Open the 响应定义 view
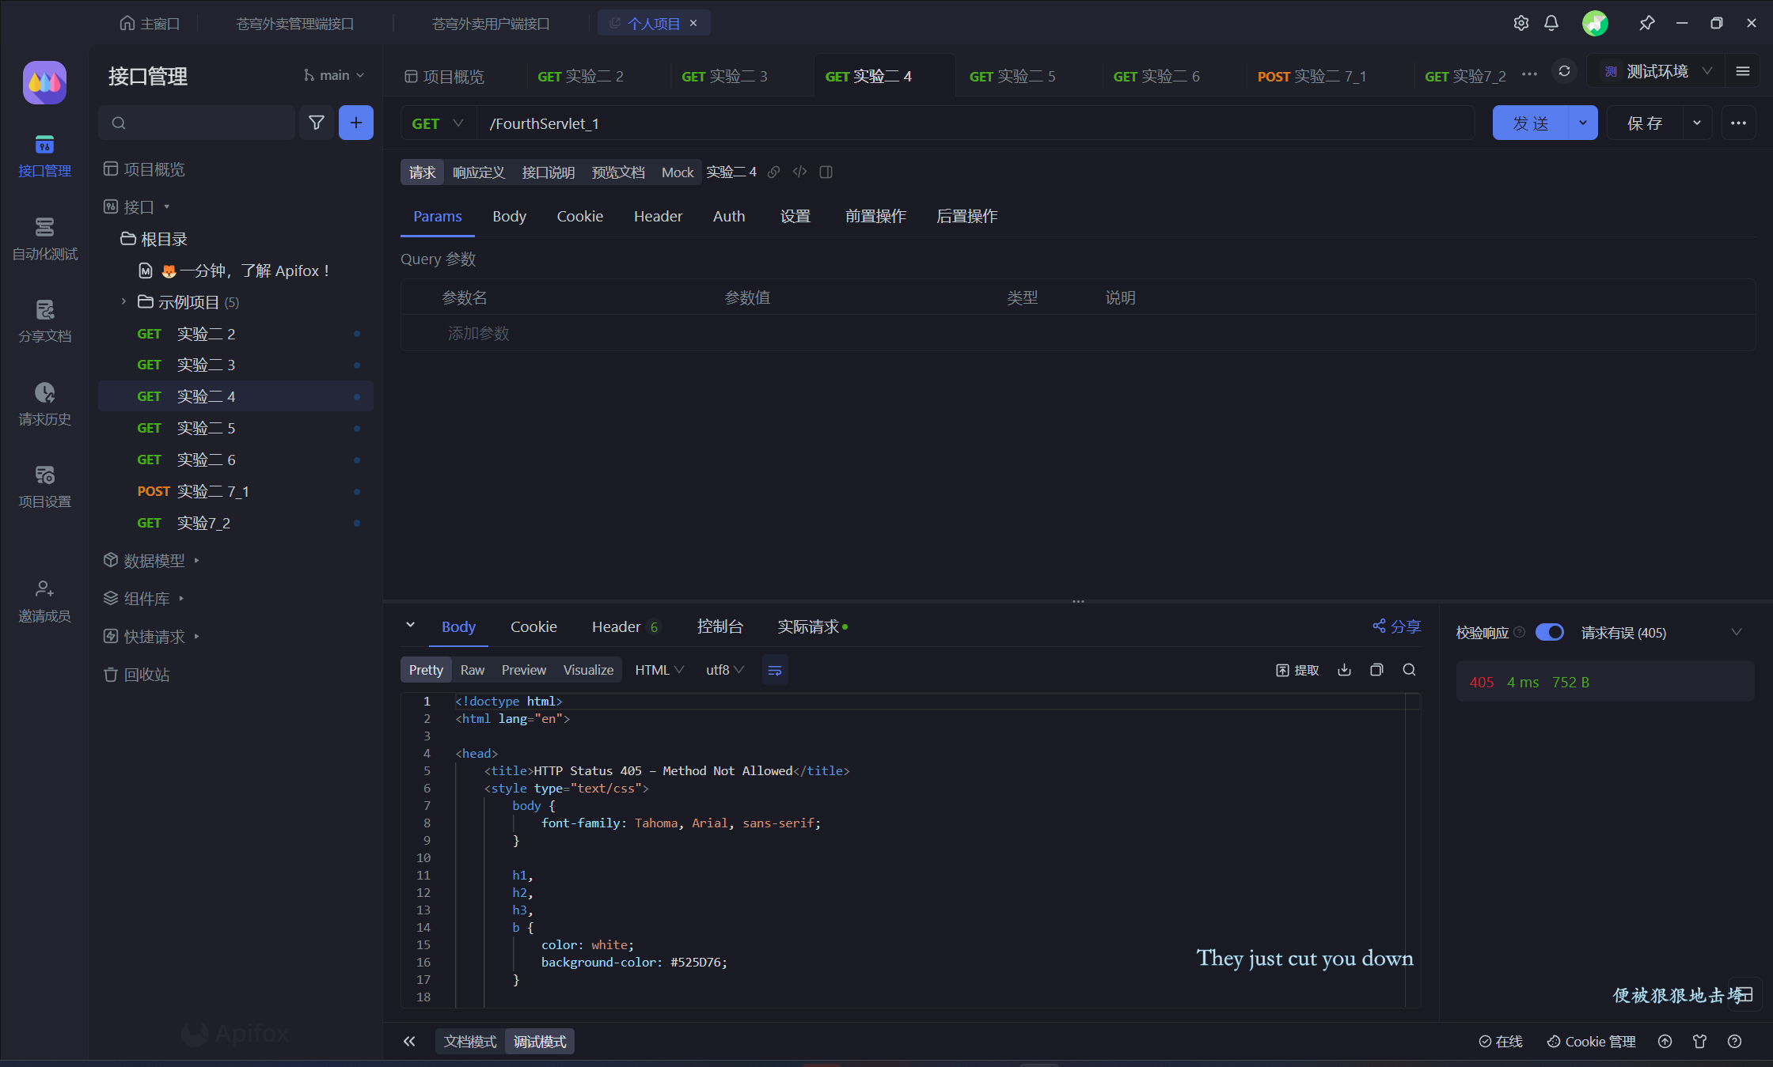 pyautogui.click(x=478, y=172)
